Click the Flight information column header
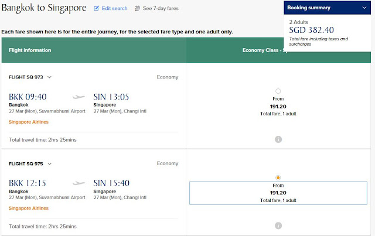 pos(30,50)
